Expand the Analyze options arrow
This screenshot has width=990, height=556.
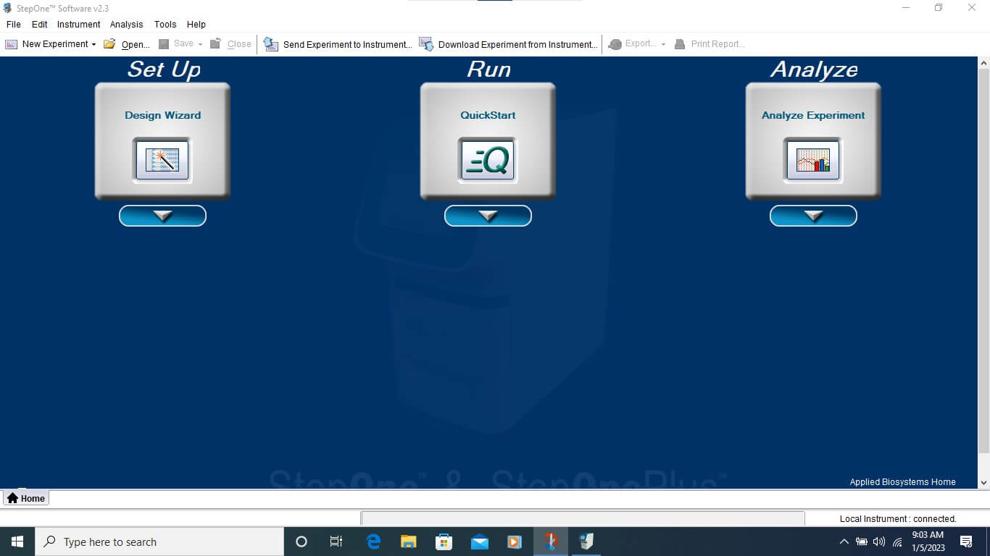tap(813, 216)
